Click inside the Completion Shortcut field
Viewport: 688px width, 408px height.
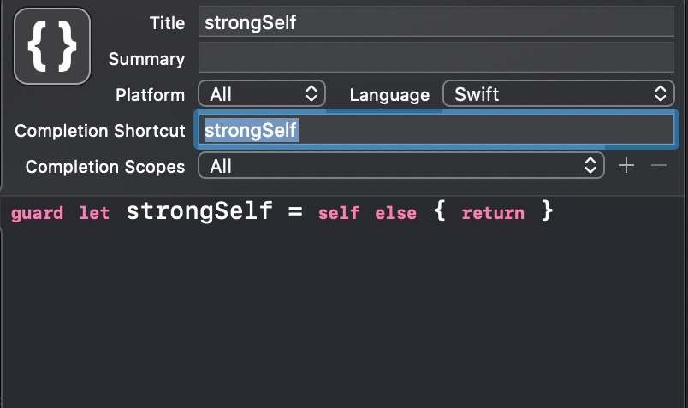pyautogui.click(x=436, y=129)
